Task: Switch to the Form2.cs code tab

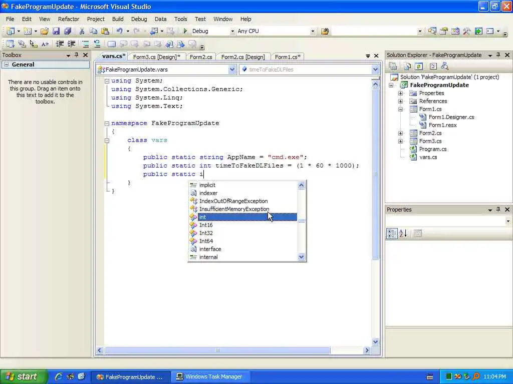Action: [x=201, y=57]
